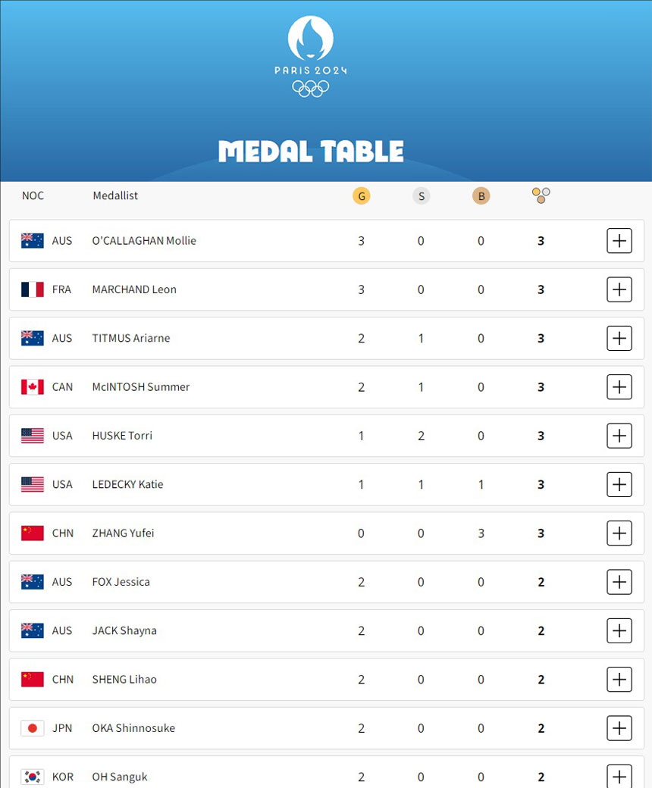Sort by Bronze medal column icon
This screenshot has width=652, height=788.
coord(481,196)
